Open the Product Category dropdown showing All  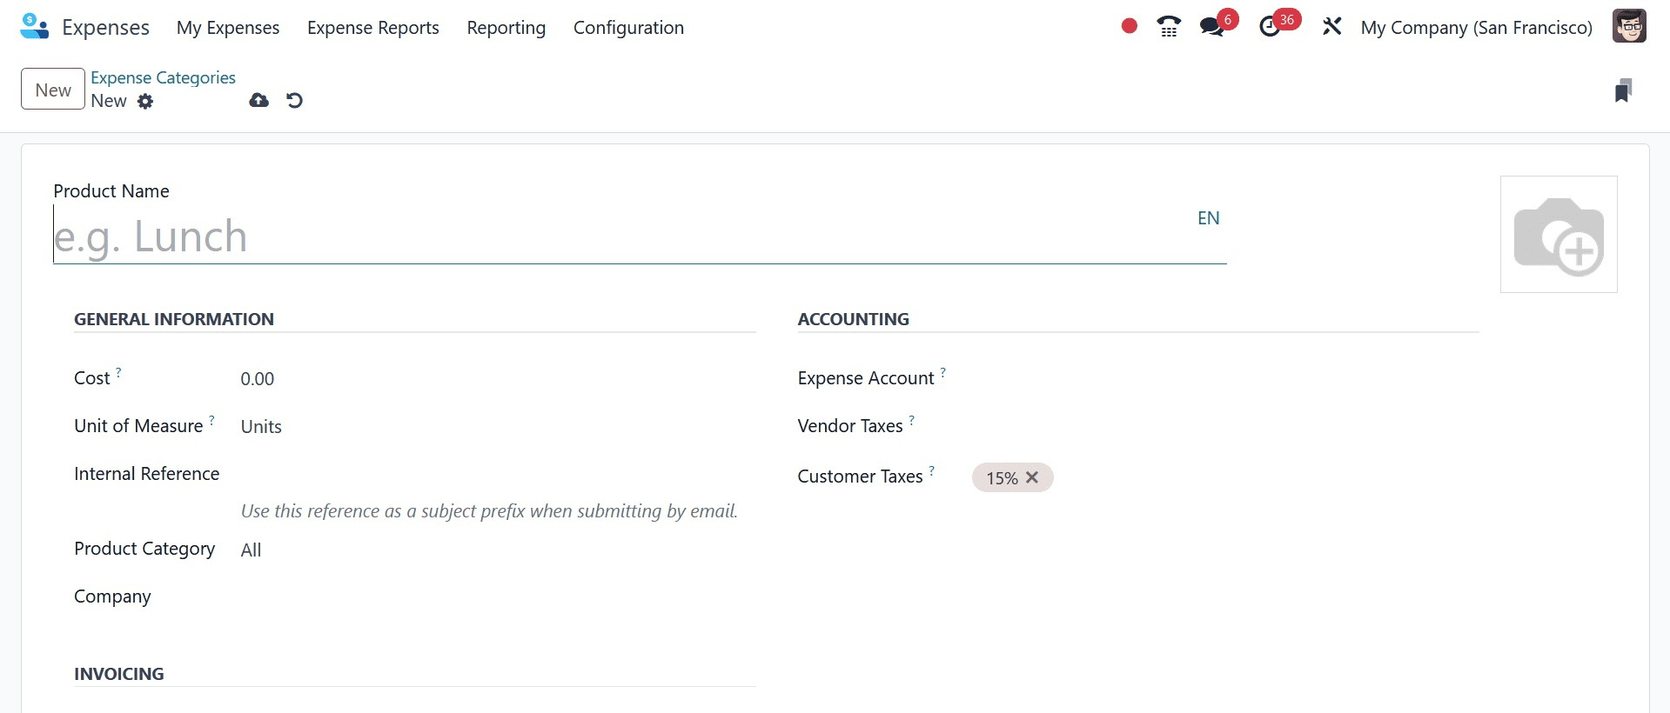click(x=498, y=550)
